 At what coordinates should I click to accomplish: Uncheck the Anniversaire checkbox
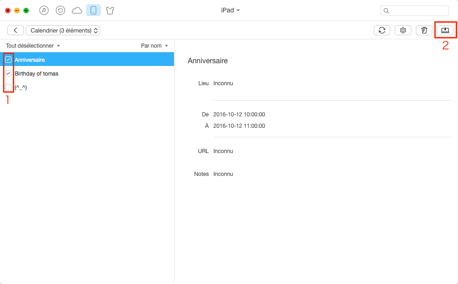(x=8, y=60)
